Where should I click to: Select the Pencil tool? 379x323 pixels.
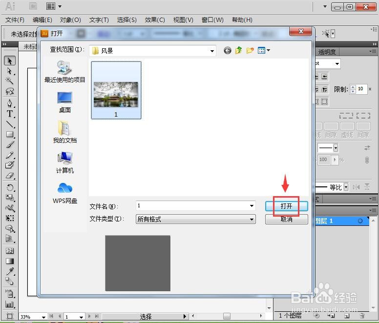click(10, 155)
